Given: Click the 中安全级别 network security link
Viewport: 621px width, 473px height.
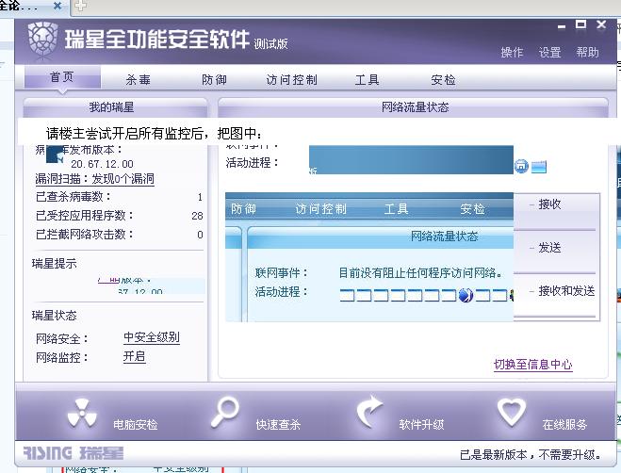Looking at the screenshot, I should coord(152,337).
